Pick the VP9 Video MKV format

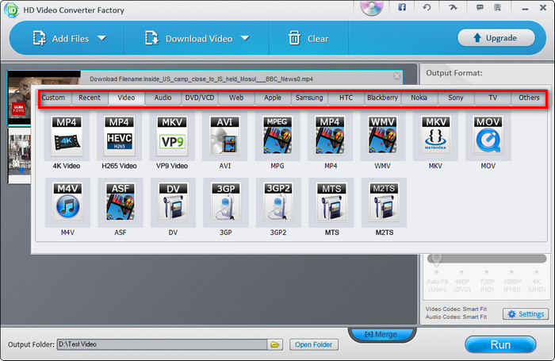tap(172, 136)
